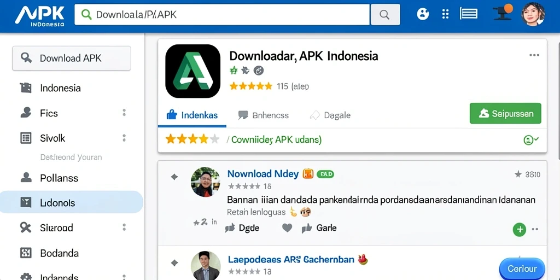Open the Downloadar, APK Indonesia title

[x=304, y=56]
